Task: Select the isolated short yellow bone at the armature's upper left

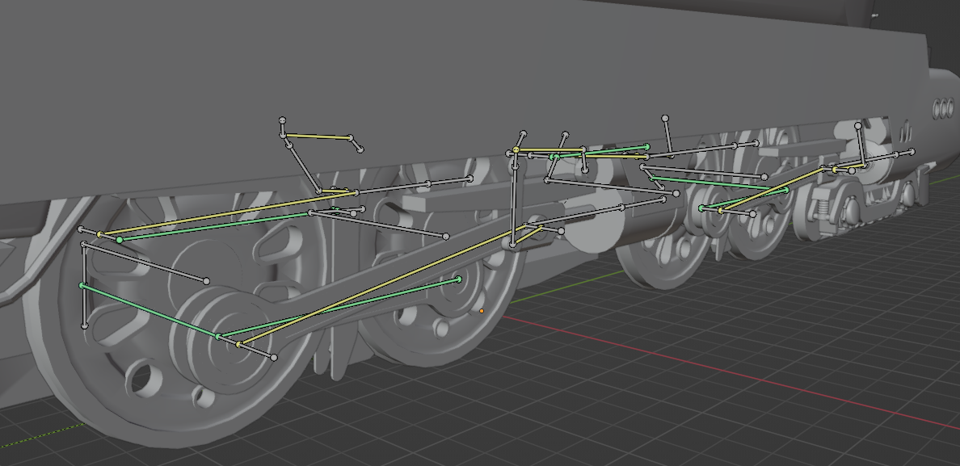Action: 318,136
